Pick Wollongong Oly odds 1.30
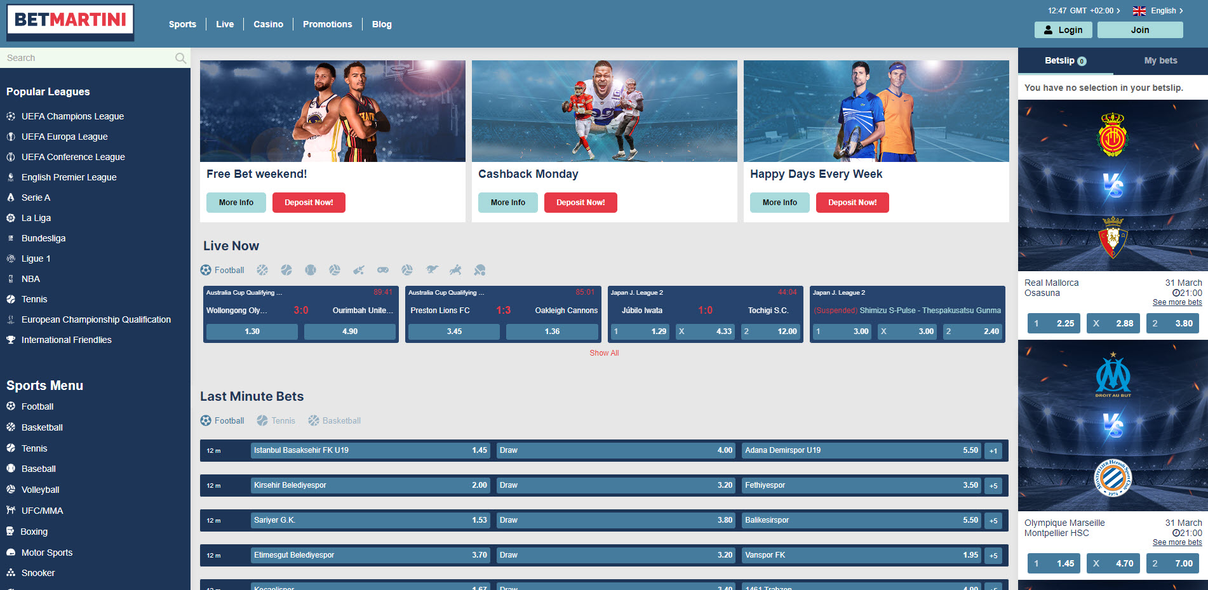Screen dimensions: 1208x590 252,332
